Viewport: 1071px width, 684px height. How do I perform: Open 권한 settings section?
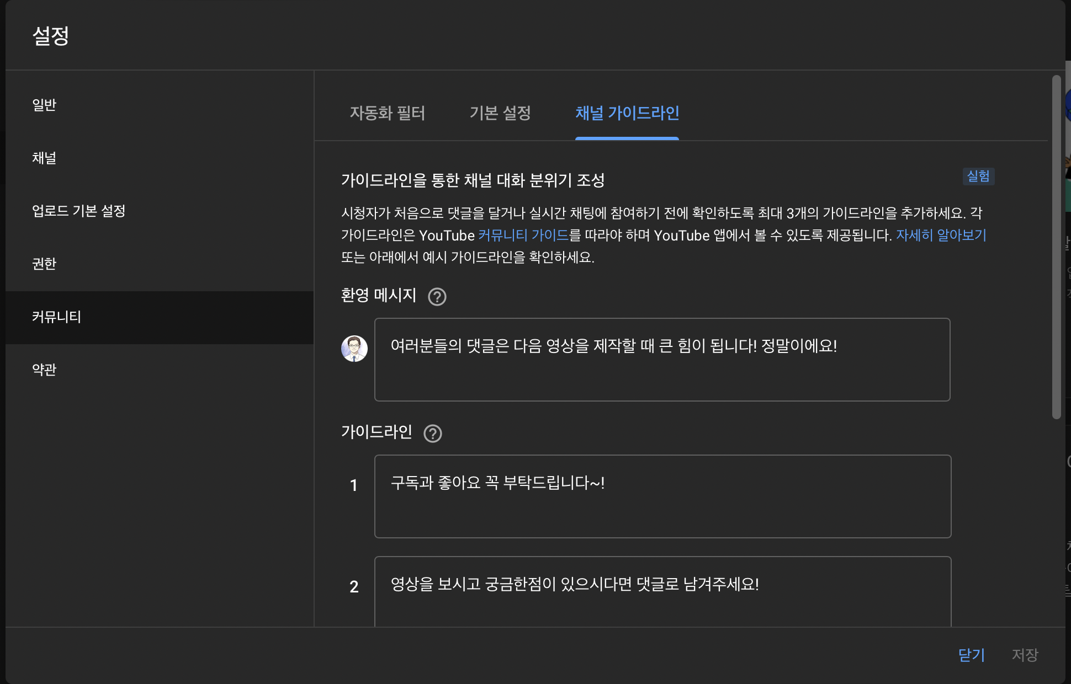point(44,264)
